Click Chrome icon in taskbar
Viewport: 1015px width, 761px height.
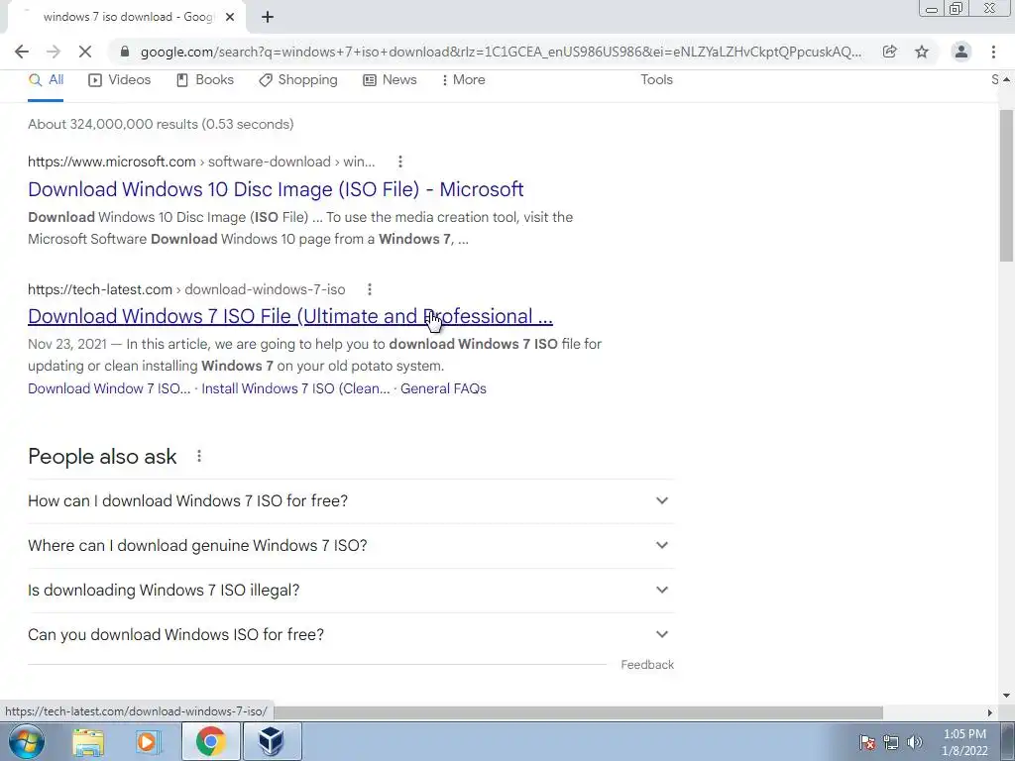pyautogui.click(x=210, y=741)
